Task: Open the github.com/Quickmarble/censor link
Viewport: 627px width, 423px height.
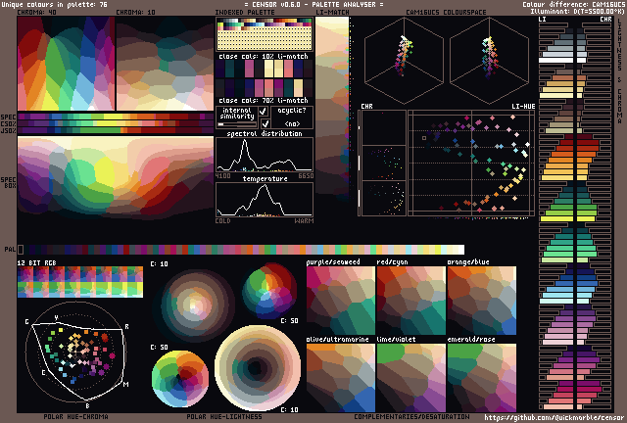Action: click(x=555, y=418)
